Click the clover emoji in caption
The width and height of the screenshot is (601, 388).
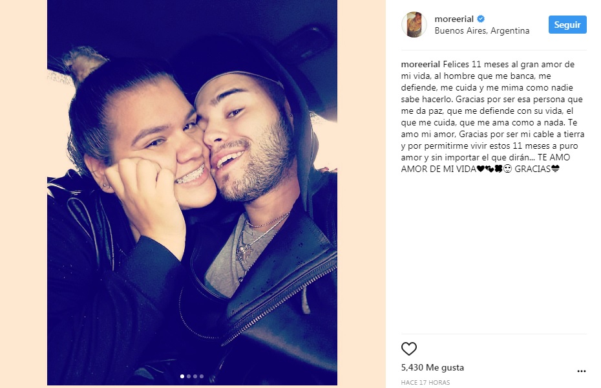pyautogui.click(x=498, y=169)
